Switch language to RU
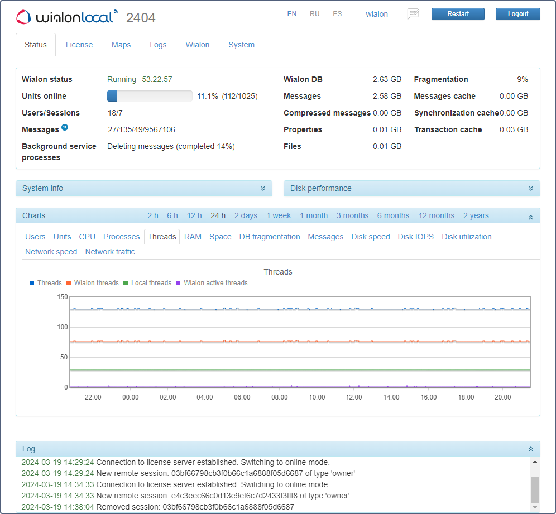 click(x=314, y=14)
